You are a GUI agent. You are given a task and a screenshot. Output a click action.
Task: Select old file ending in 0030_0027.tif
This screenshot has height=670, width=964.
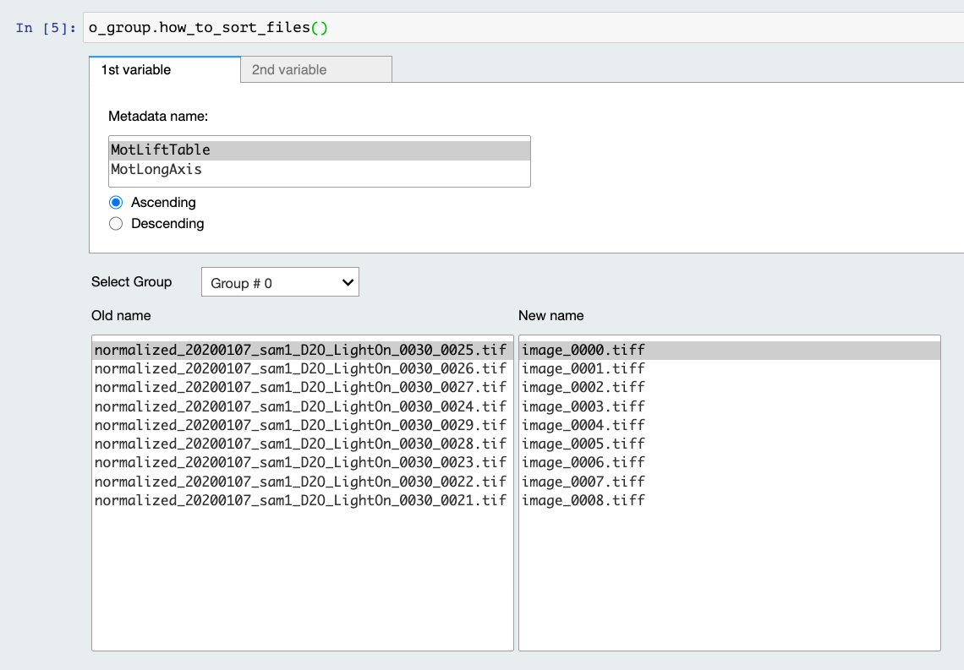301,387
